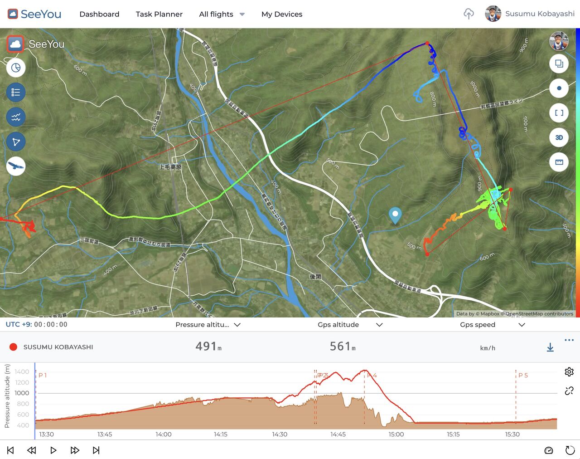Open the Dashboard page
580x459 pixels.
99,14
